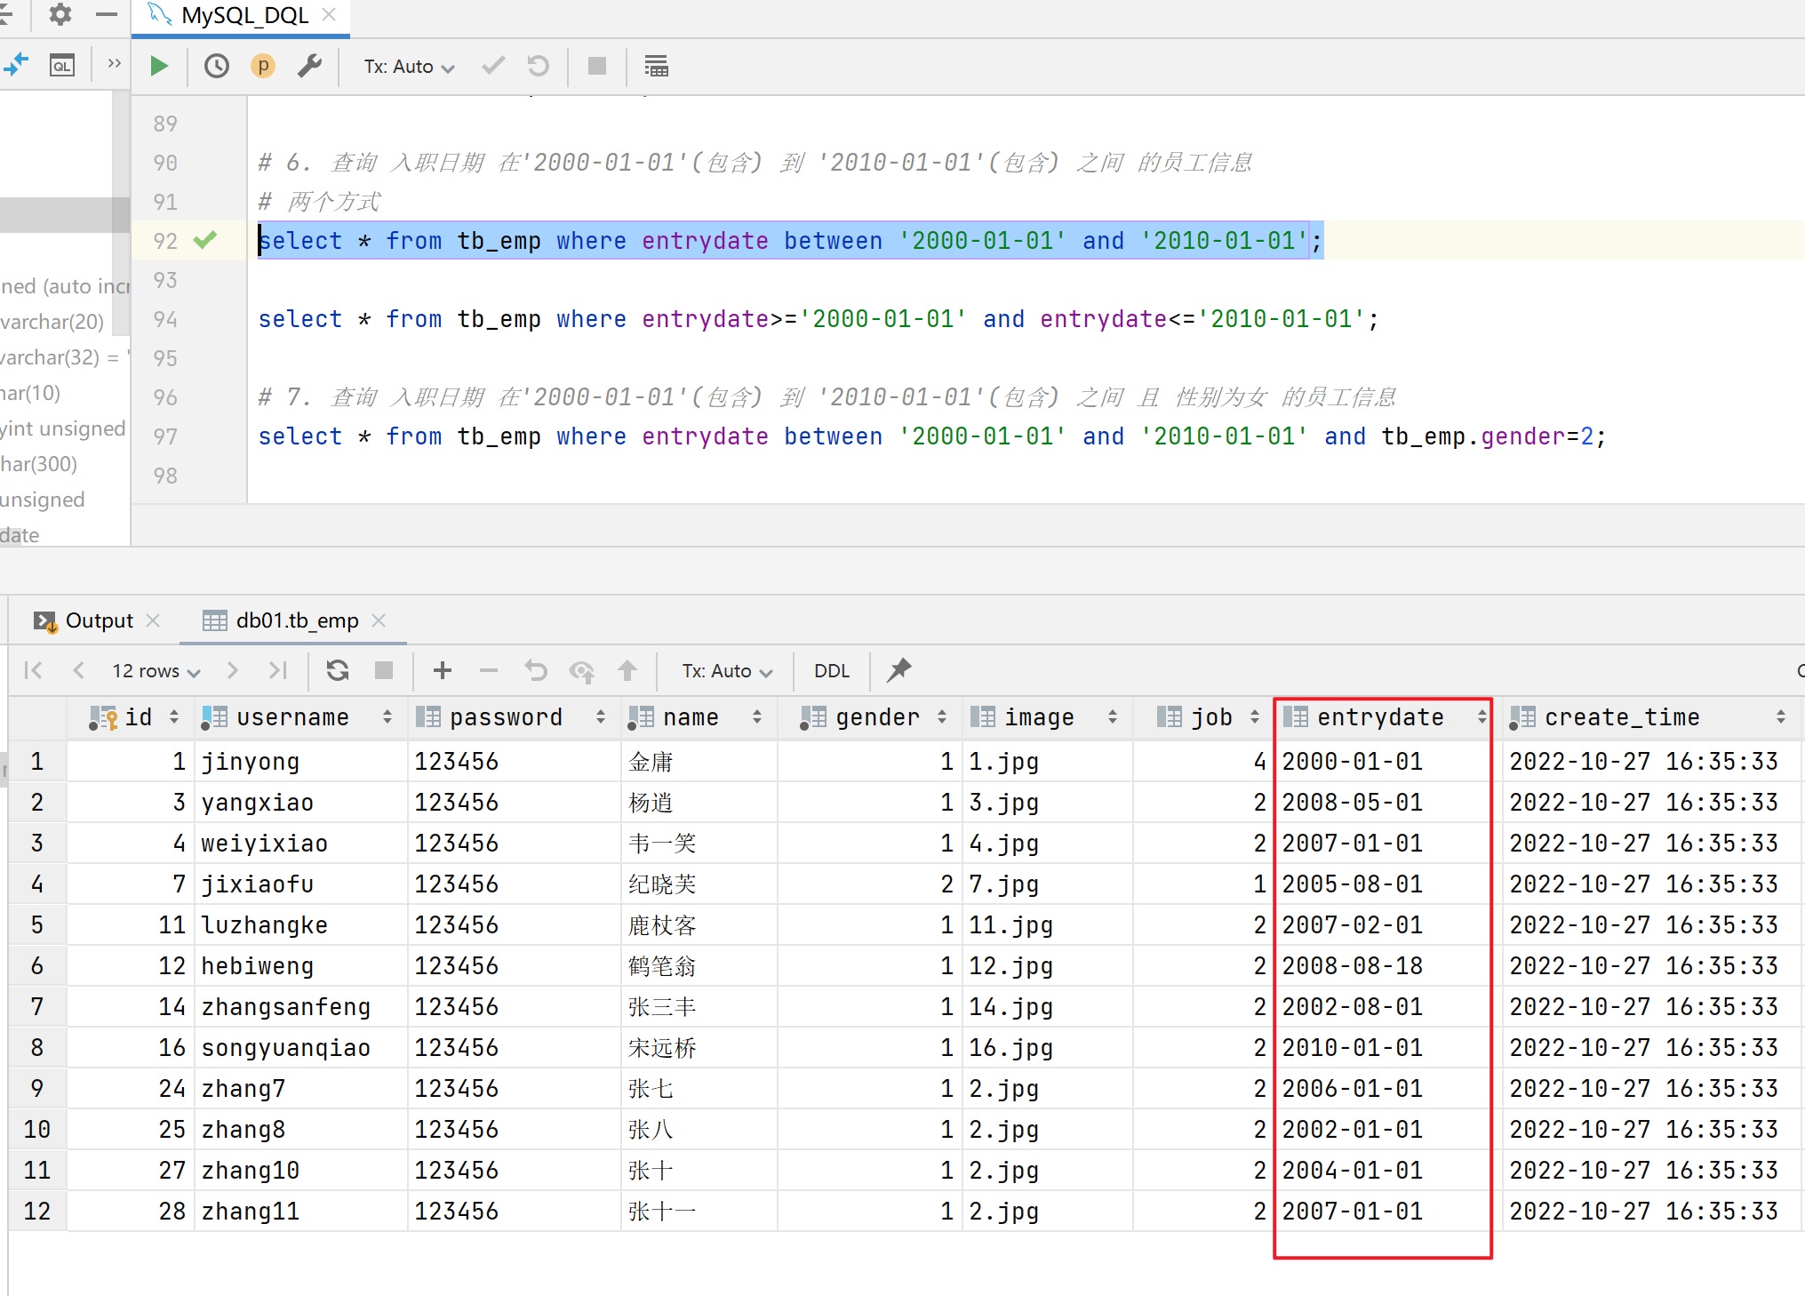
Task: Close the Output tab
Action: click(153, 620)
